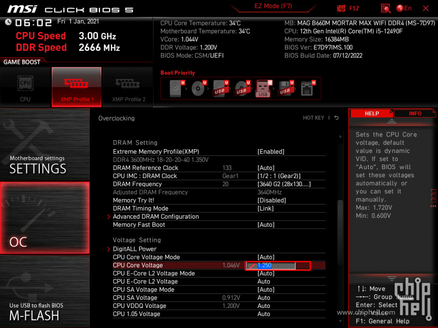Click the Memory Size 16384MB text
Screen dimensions: 438x328
click(316, 39)
